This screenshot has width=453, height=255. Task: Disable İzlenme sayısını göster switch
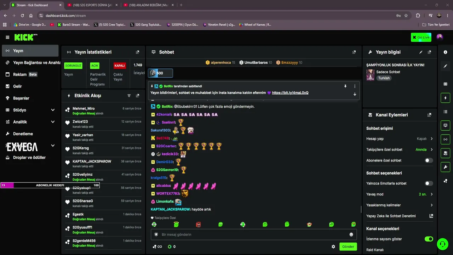[429, 239]
